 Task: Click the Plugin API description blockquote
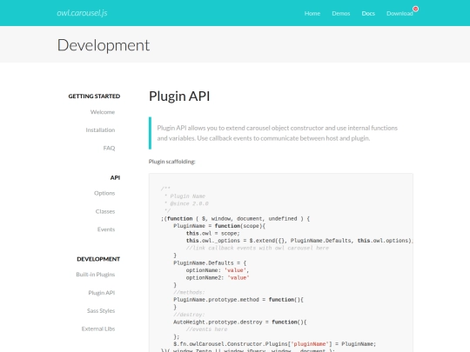280,133
